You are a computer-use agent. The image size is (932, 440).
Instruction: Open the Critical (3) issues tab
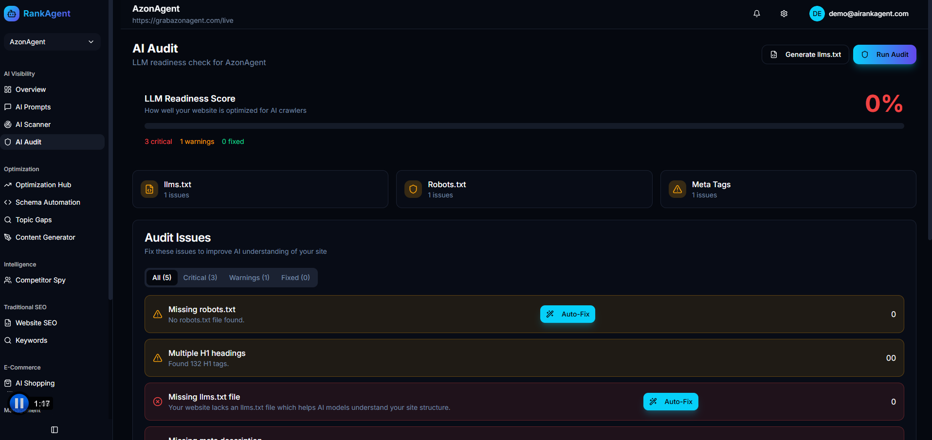coord(200,278)
